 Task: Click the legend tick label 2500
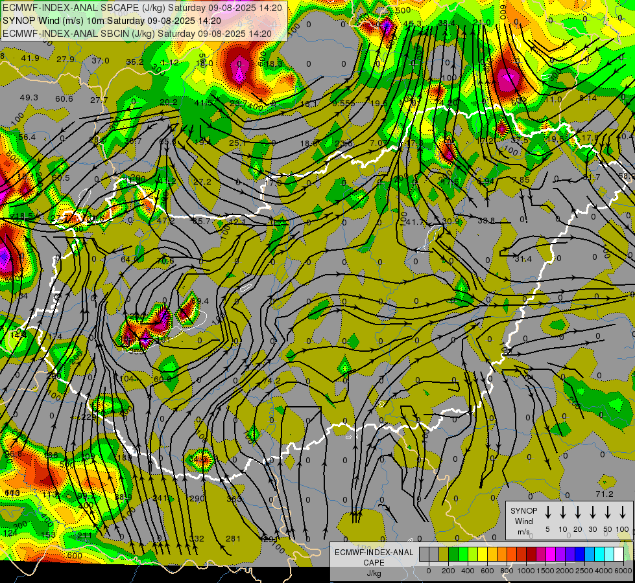[x=584, y=571]
